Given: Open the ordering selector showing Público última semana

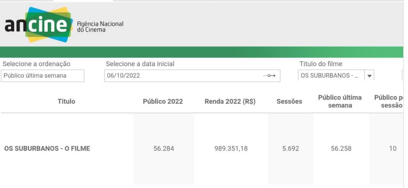Looking at the screenshot, I should point(43,76).
